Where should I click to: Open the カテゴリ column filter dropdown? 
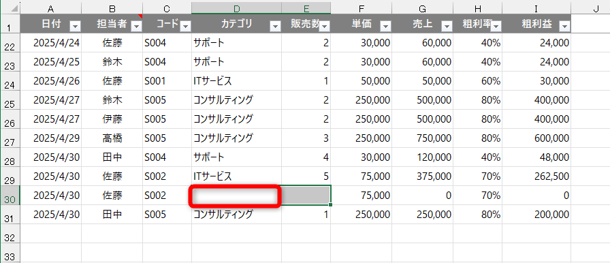pos(276,26)
